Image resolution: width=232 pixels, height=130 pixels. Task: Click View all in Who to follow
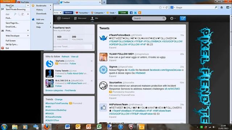tap(75, 57)
